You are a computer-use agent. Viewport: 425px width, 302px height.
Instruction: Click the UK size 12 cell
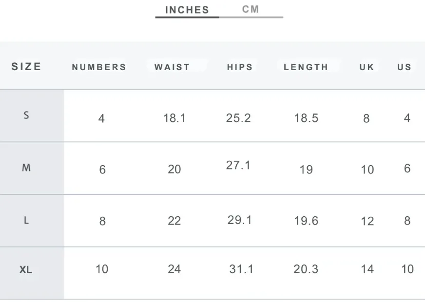pyautogui.click(x=367, y=221)
